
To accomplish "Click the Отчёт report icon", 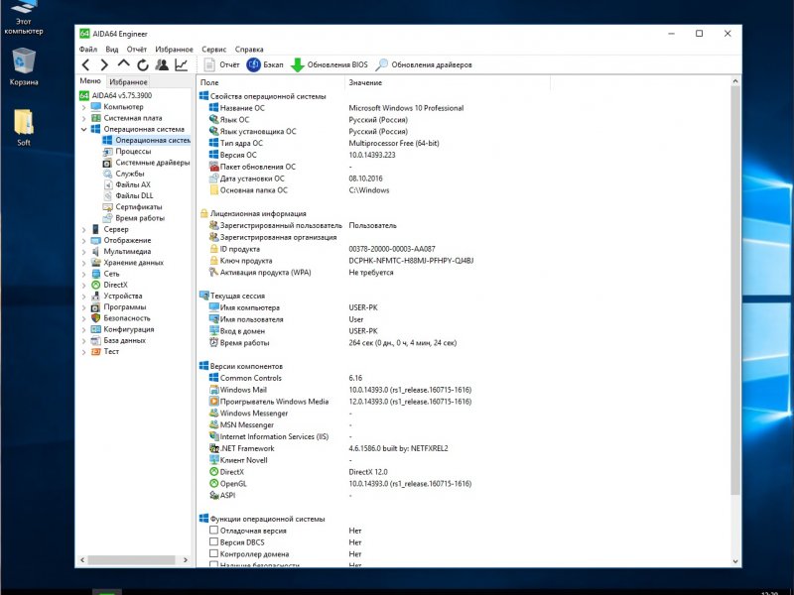I will [x=209, y=64].
